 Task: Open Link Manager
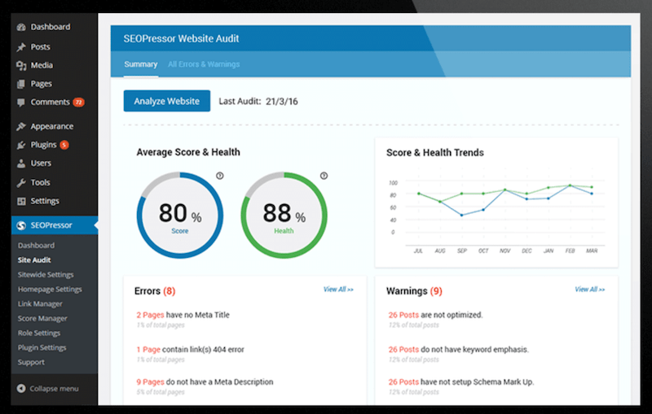(x=40, y=303)
